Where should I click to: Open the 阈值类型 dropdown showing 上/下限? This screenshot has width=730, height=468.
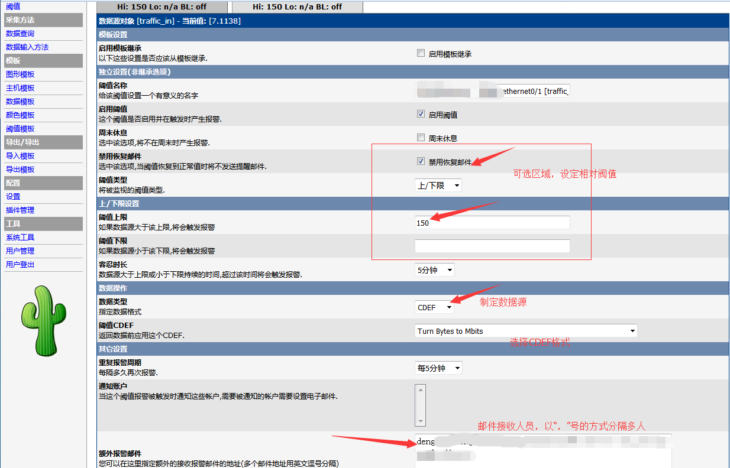438,186
